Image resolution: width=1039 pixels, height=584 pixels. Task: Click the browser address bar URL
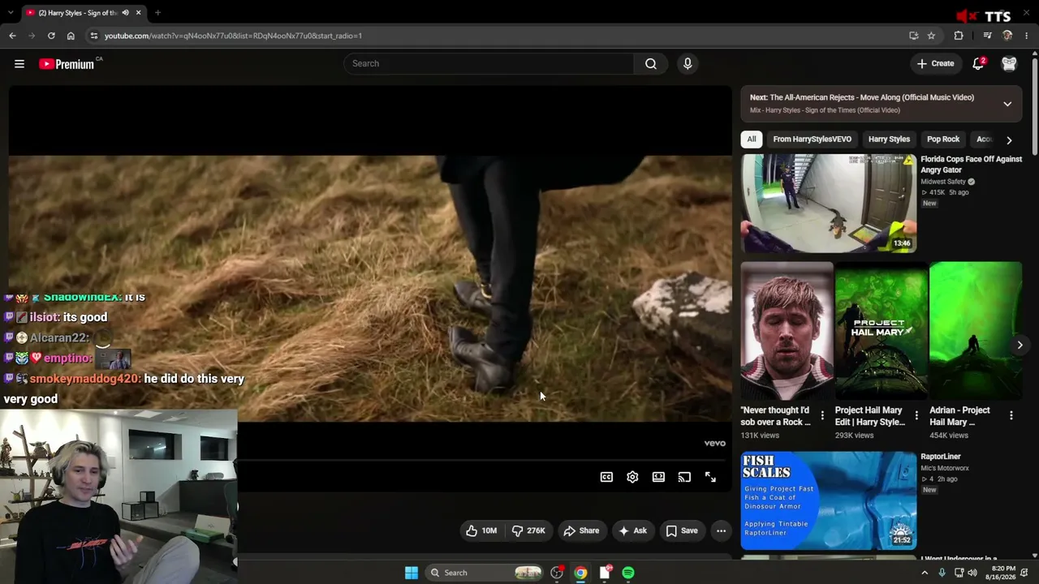point(233,36)
